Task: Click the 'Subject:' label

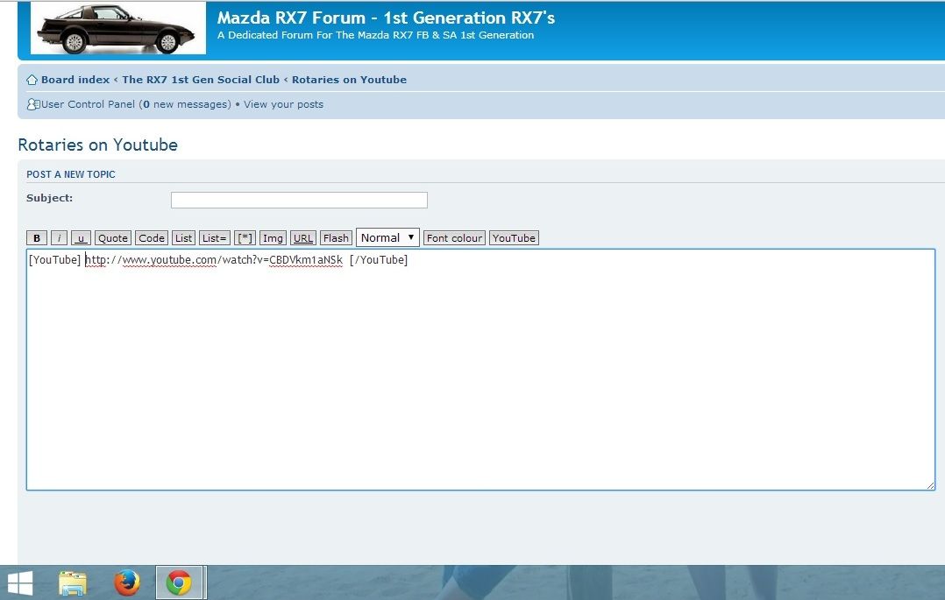Action: point(49,198)
